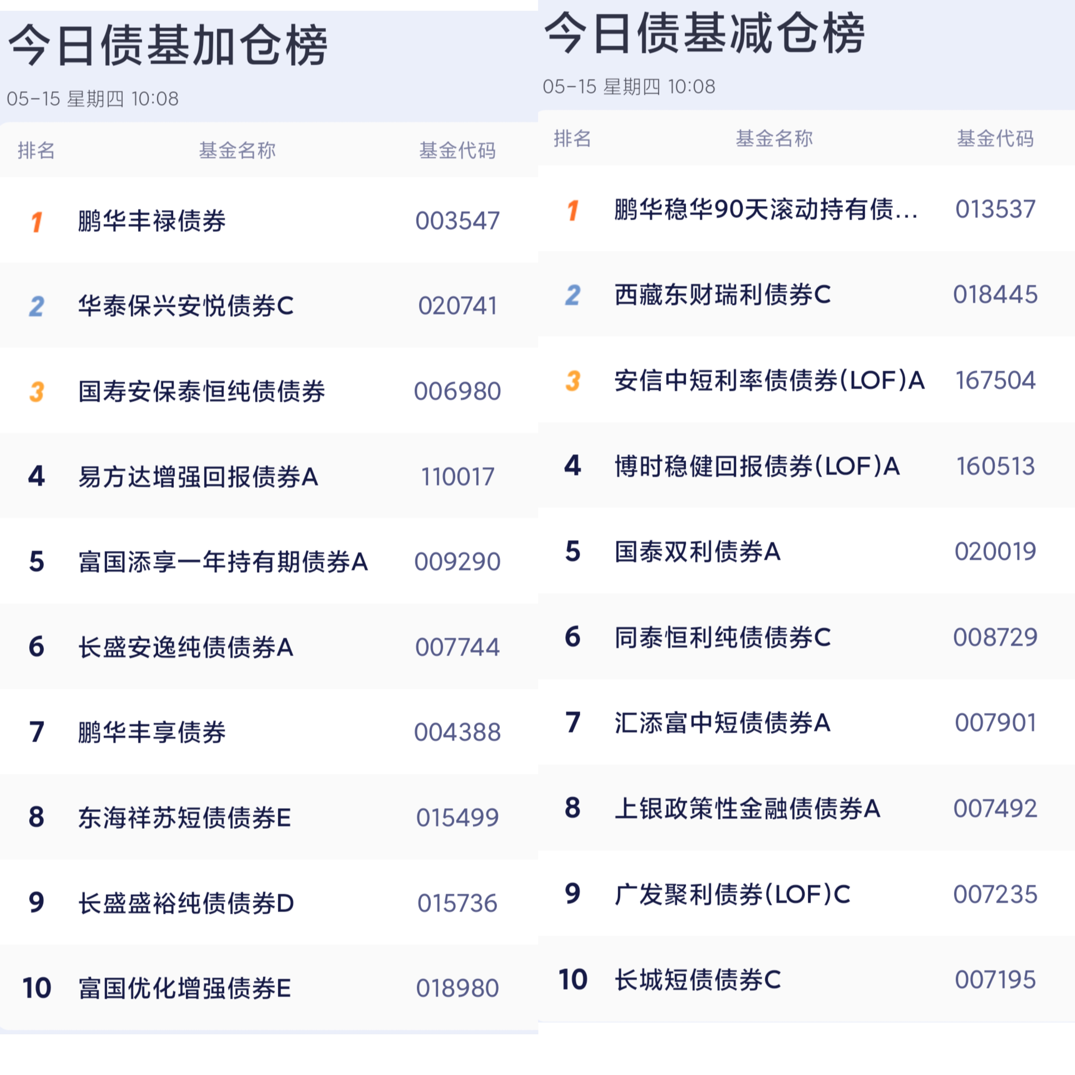Click yellow rank 3 icon in 加仓榜
The image size is (1075, 1075).
[37, 392]
